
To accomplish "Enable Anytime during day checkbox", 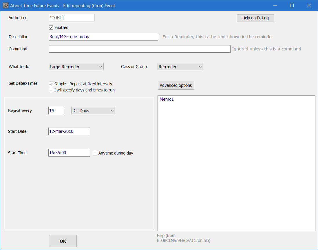I will point(95,153).
